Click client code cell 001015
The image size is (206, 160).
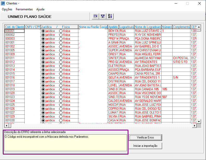coord(15,74)
